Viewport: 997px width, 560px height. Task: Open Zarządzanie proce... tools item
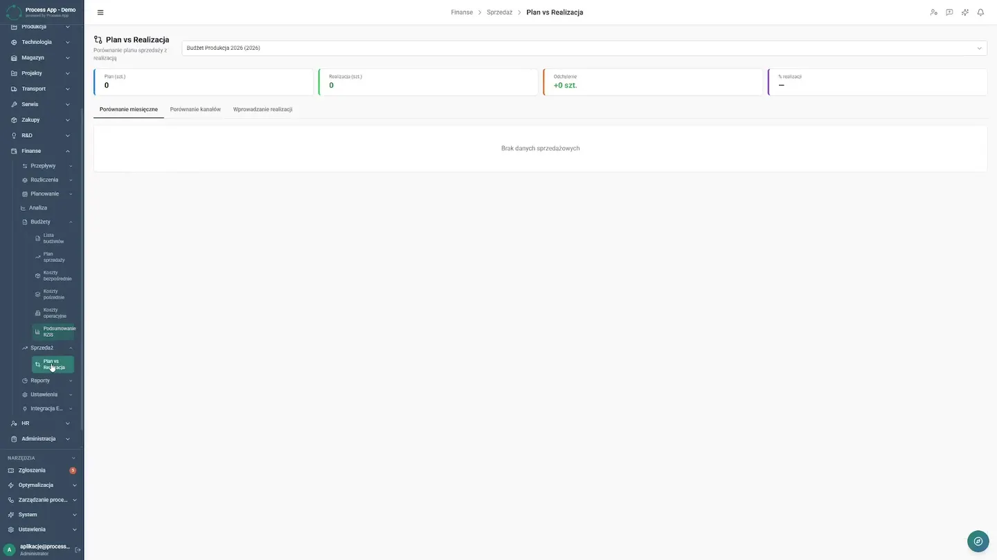(x=42, y=500)
